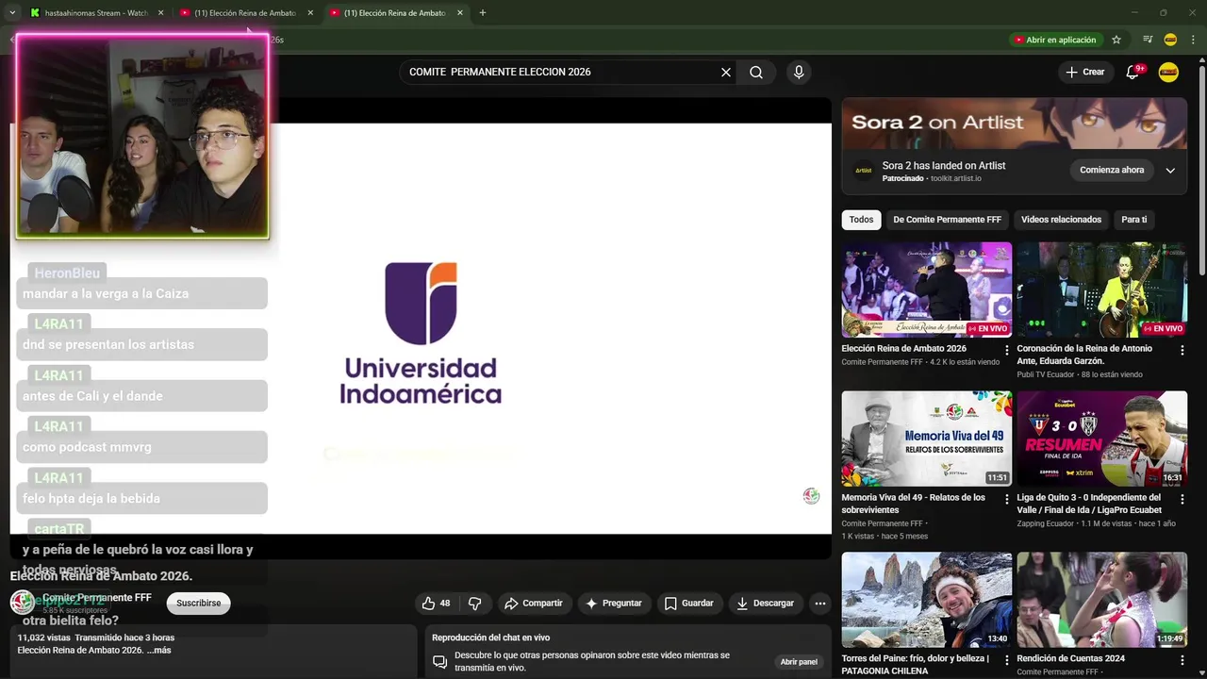This screenshot has width=1207, height=679.
Task: Select the Para ti filter chip
Action: (1134, 220)
